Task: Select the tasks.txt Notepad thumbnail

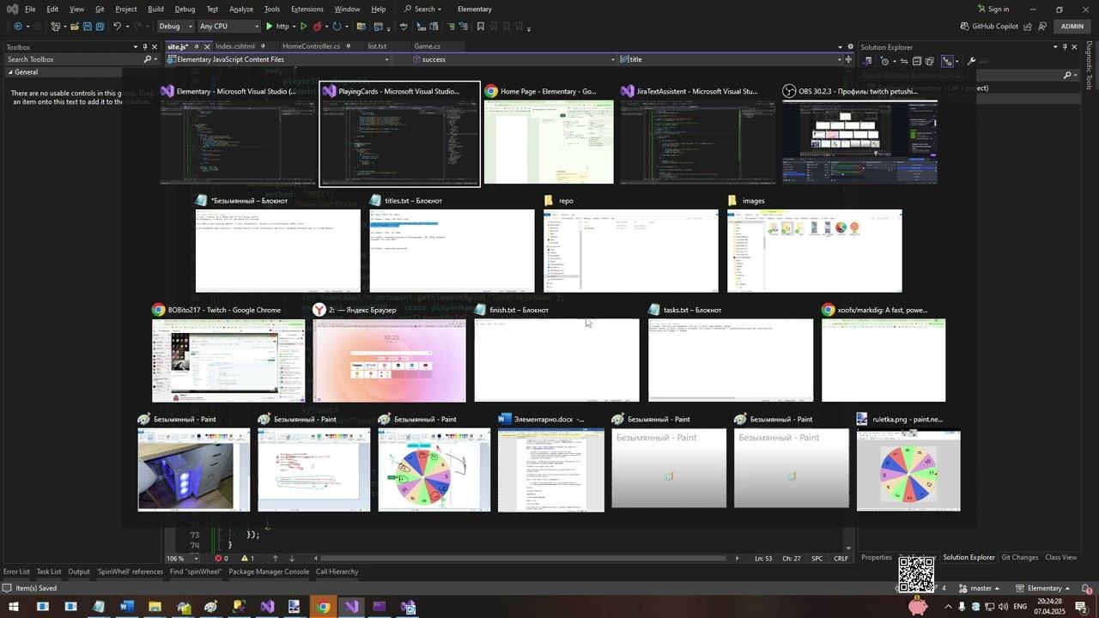Action: (x=731, y=353)
